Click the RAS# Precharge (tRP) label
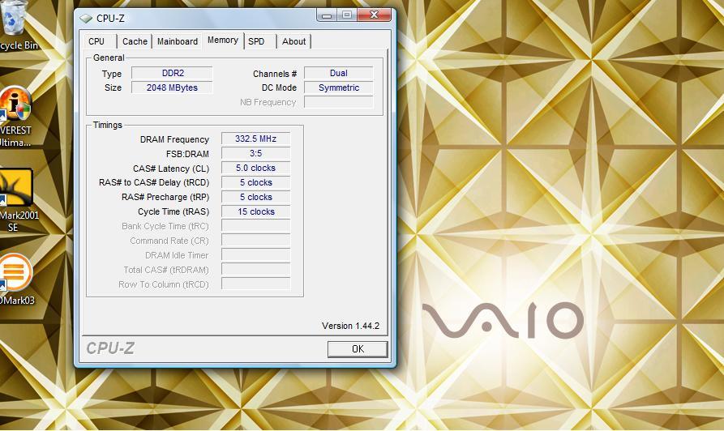The width and height of the screenshot is (724, 431). 165,197
